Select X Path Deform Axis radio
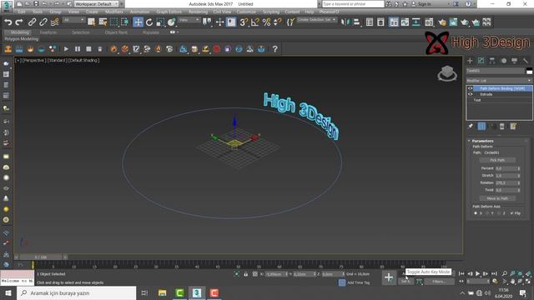This screenshot has height=300, width=534. pos(476,213)
